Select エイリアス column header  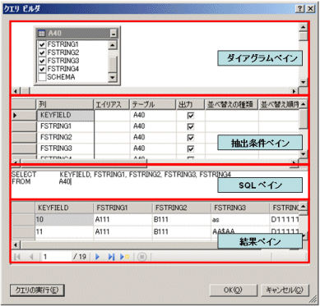112,104
